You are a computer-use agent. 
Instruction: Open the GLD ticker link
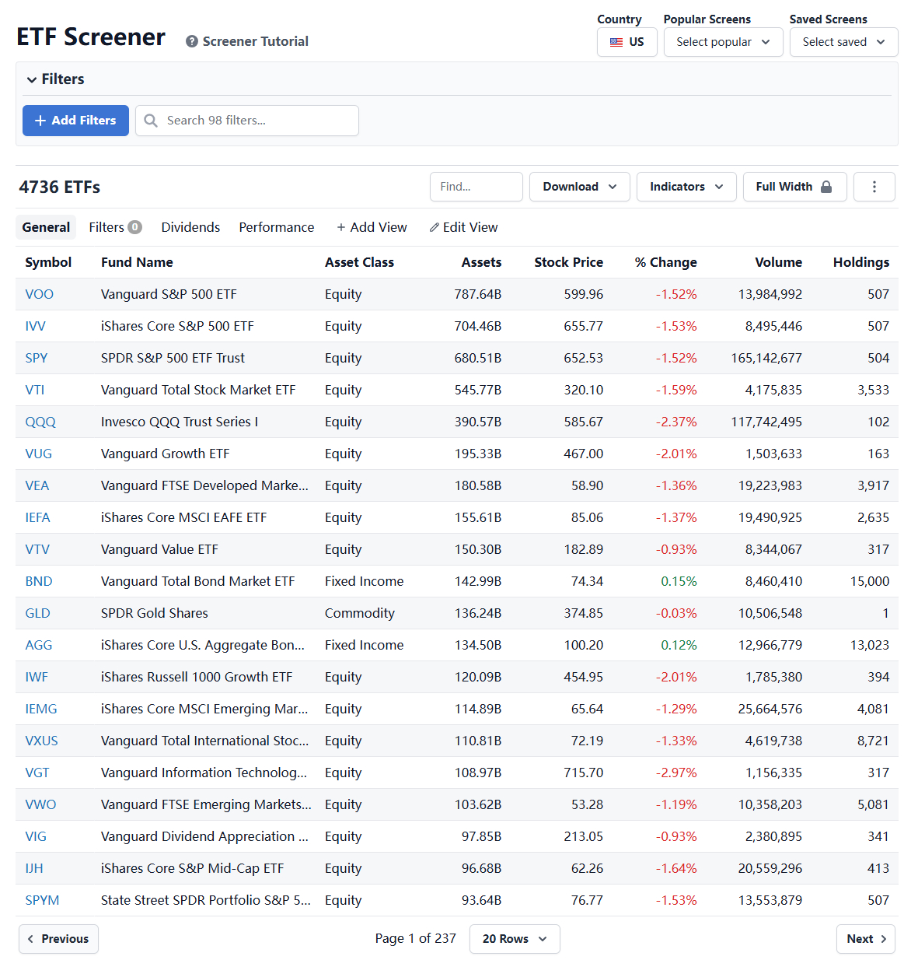(x=37, y=613)
